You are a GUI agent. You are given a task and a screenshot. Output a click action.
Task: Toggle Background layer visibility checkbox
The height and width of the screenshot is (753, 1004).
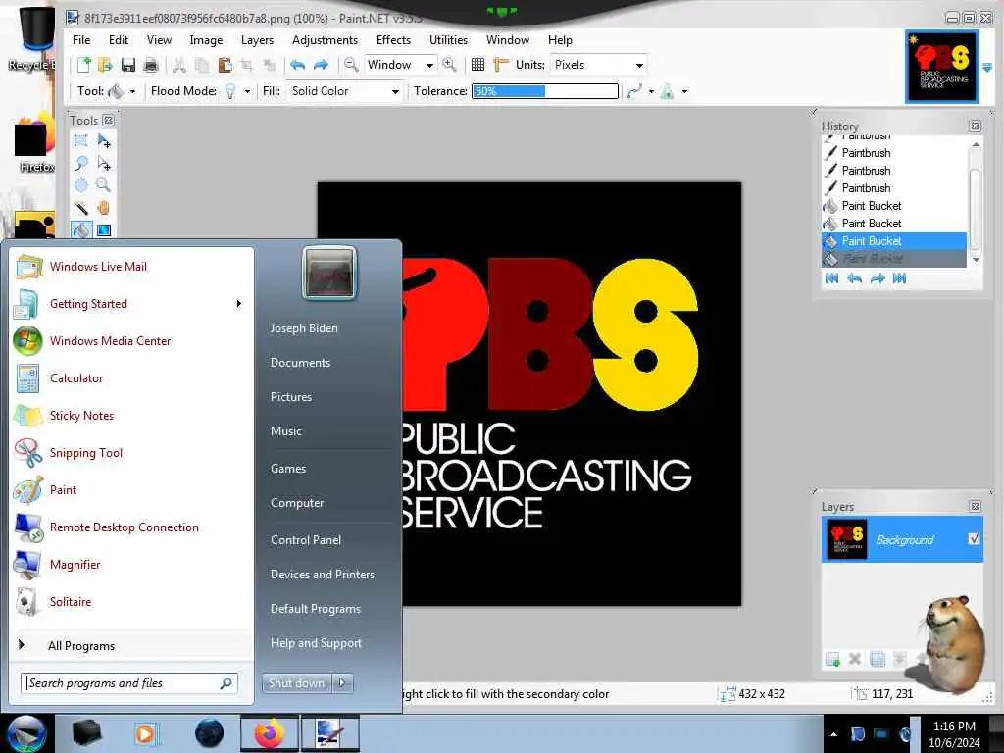pos(974,539)
